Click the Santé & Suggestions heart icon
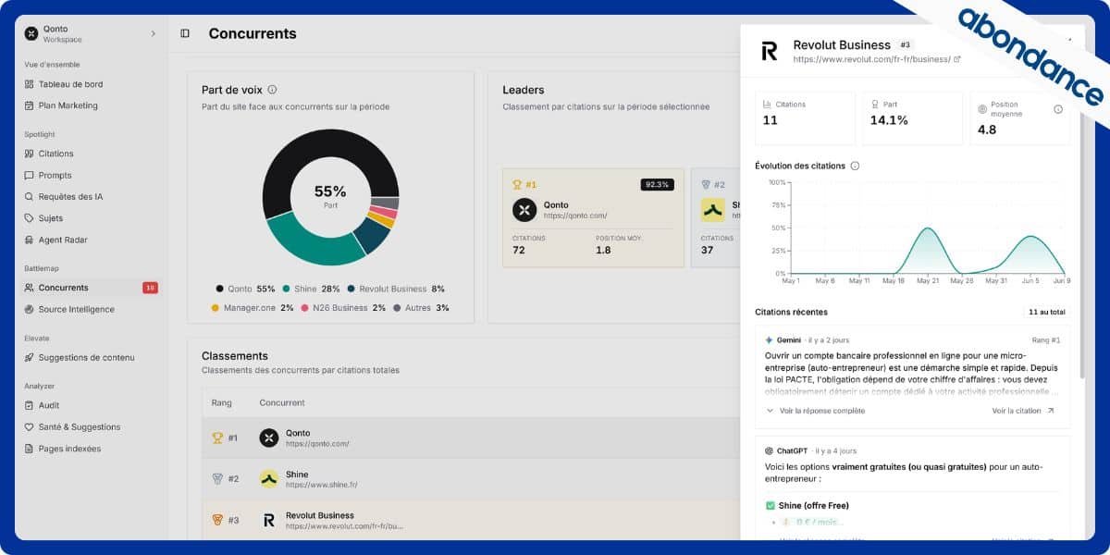Viewport: 1110px width, 555px height. tap(30, 426)
